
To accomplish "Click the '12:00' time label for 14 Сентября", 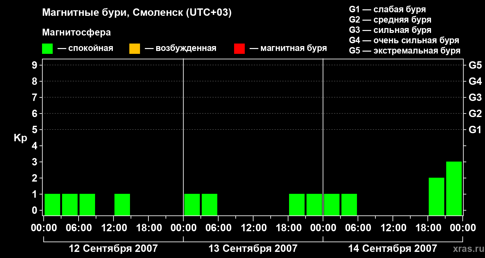I will pyautogui.click(x=393, y=228).
